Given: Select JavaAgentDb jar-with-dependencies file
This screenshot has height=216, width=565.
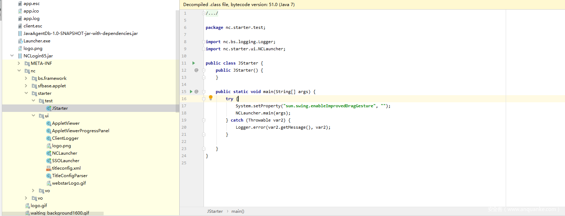Looking at the screenshot, I should pyautogui.click(x=80, y=34).
